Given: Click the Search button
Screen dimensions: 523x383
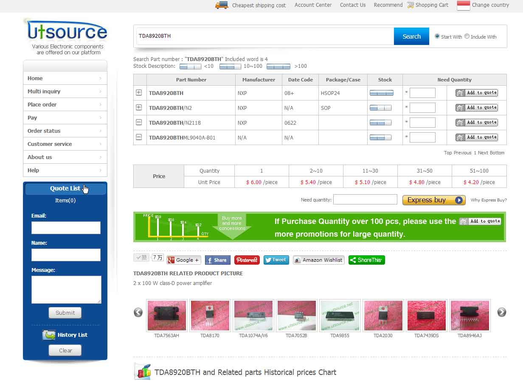Looking at the screenshot, I should 411,36.
